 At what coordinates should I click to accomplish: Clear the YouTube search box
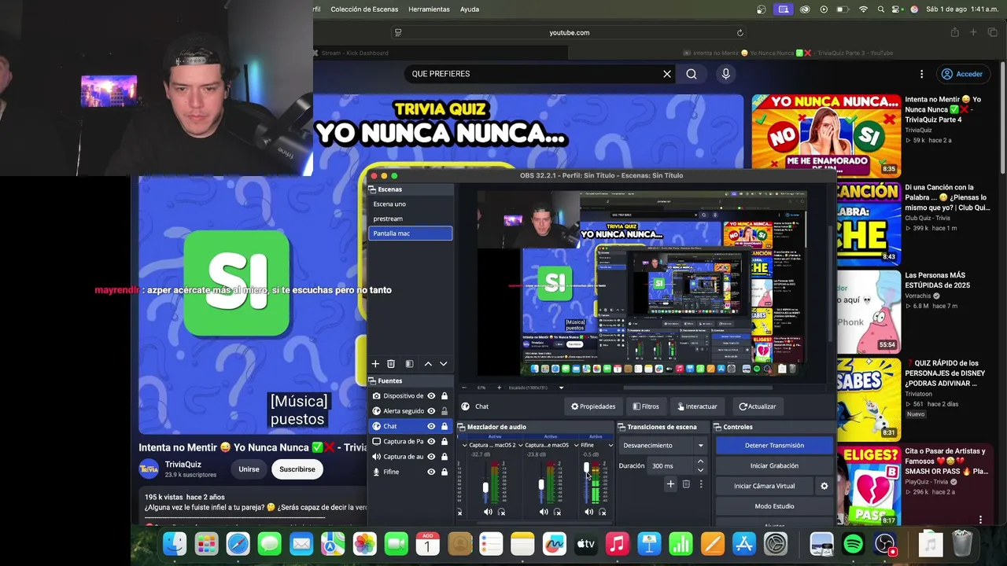click(x=667, y=74)
